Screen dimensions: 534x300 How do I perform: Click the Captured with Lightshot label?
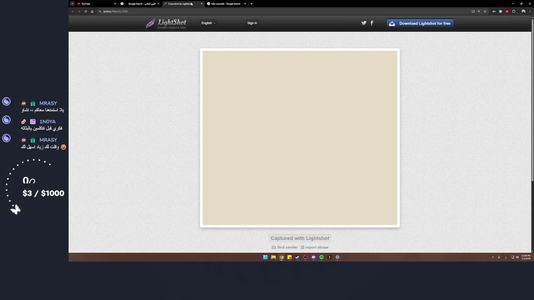click(x=300, y=238)
